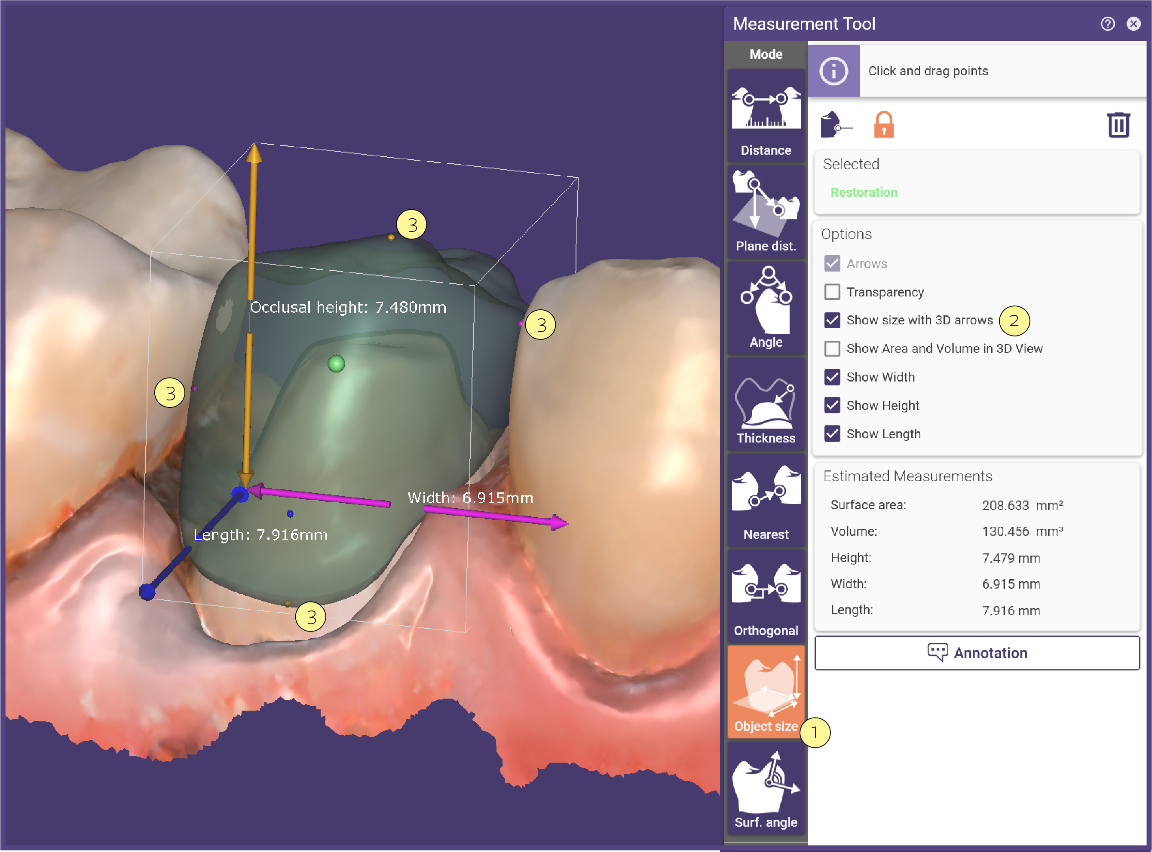The image size is (1152, 852).
Task: Uncheck Show size with 3D arrows
Action: tap(832, 320)
